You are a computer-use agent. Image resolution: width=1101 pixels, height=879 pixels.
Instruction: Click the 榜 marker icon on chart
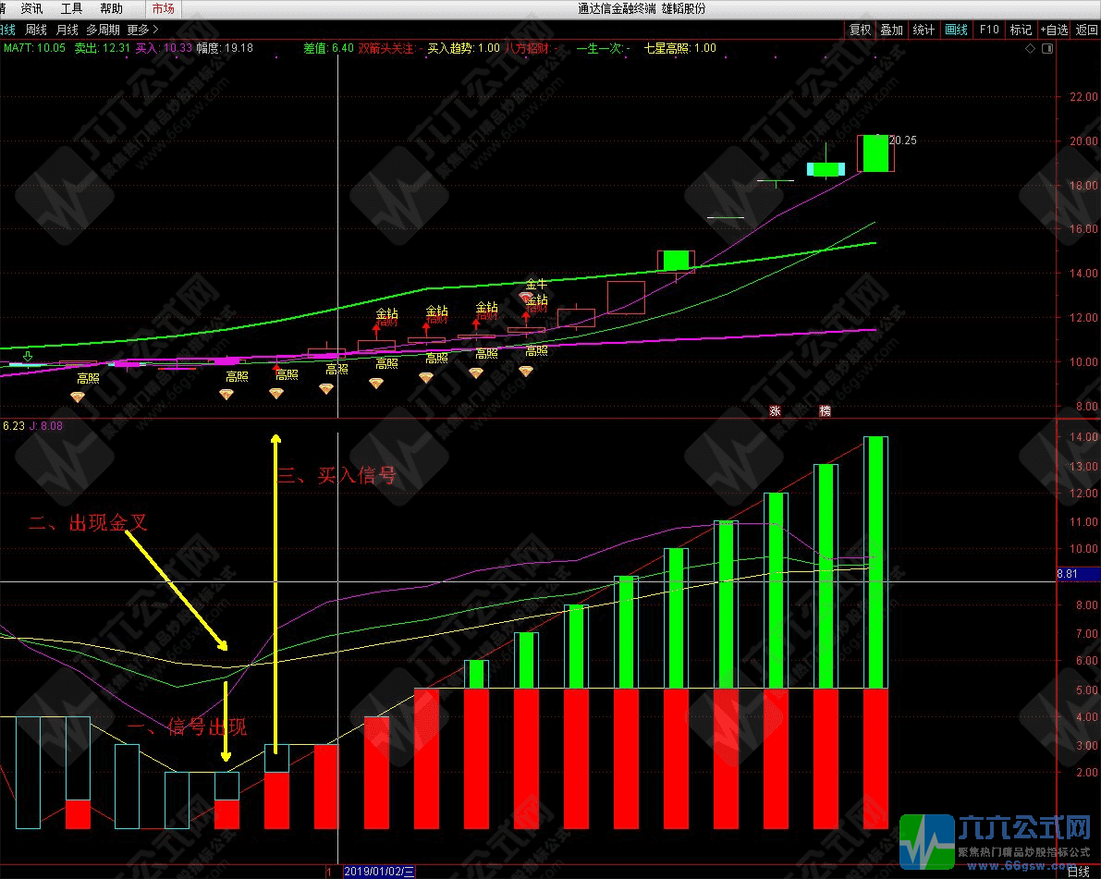[x=825, y=410]
